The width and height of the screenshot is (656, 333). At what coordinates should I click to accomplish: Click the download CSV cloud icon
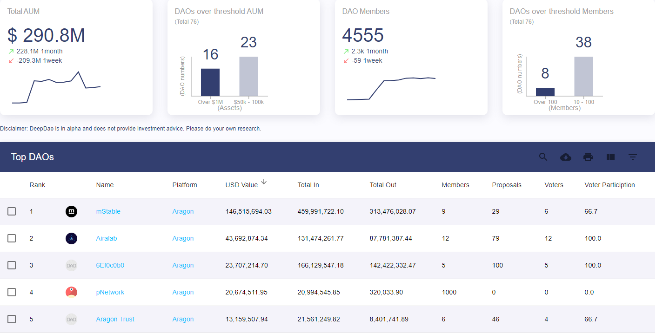click(x=565, y=157)
